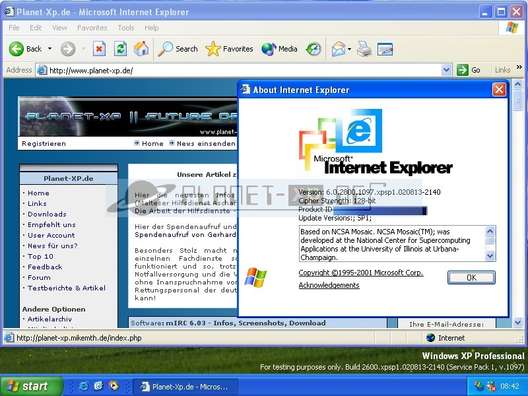Click the second system tray icon with red X
This screenshot has width=528, height=396.
pos(491,386)
